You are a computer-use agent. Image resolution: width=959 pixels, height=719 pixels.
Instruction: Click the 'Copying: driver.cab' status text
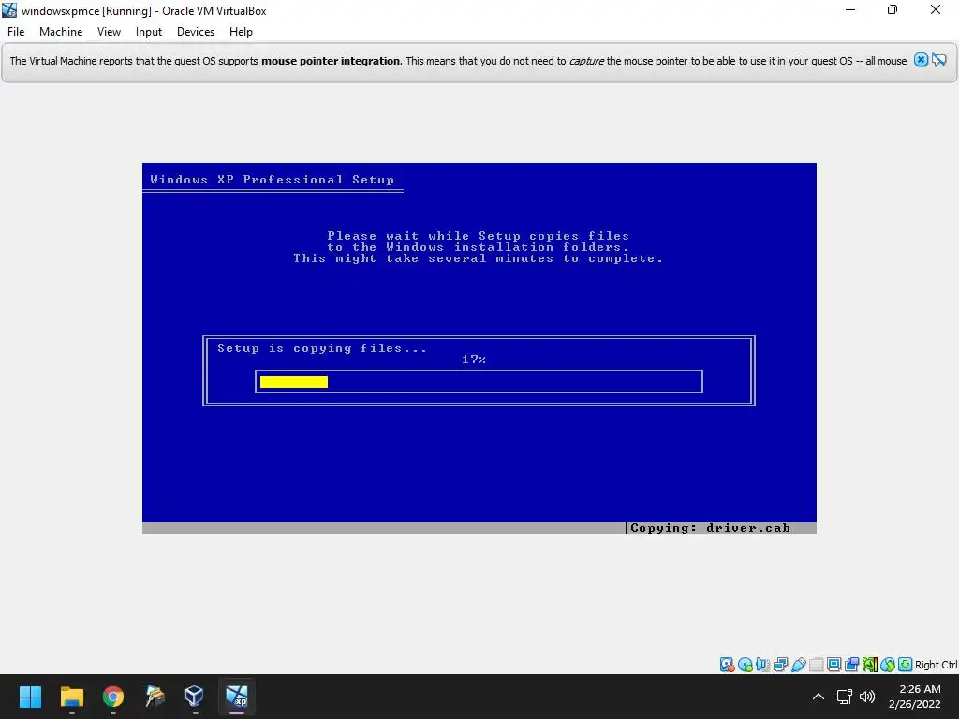(x=710, y=528)
